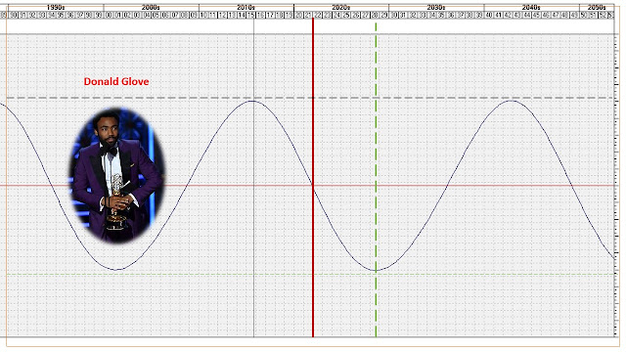Click the green dashed vertical marker line
Image resolution: width=626 pixels, height=352 pixels.
[x=376, y=180]
